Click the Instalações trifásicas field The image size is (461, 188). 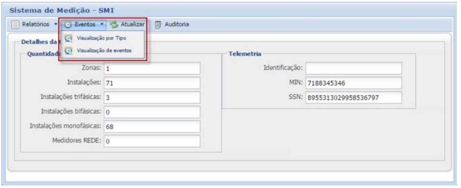(x=152, y=97)
